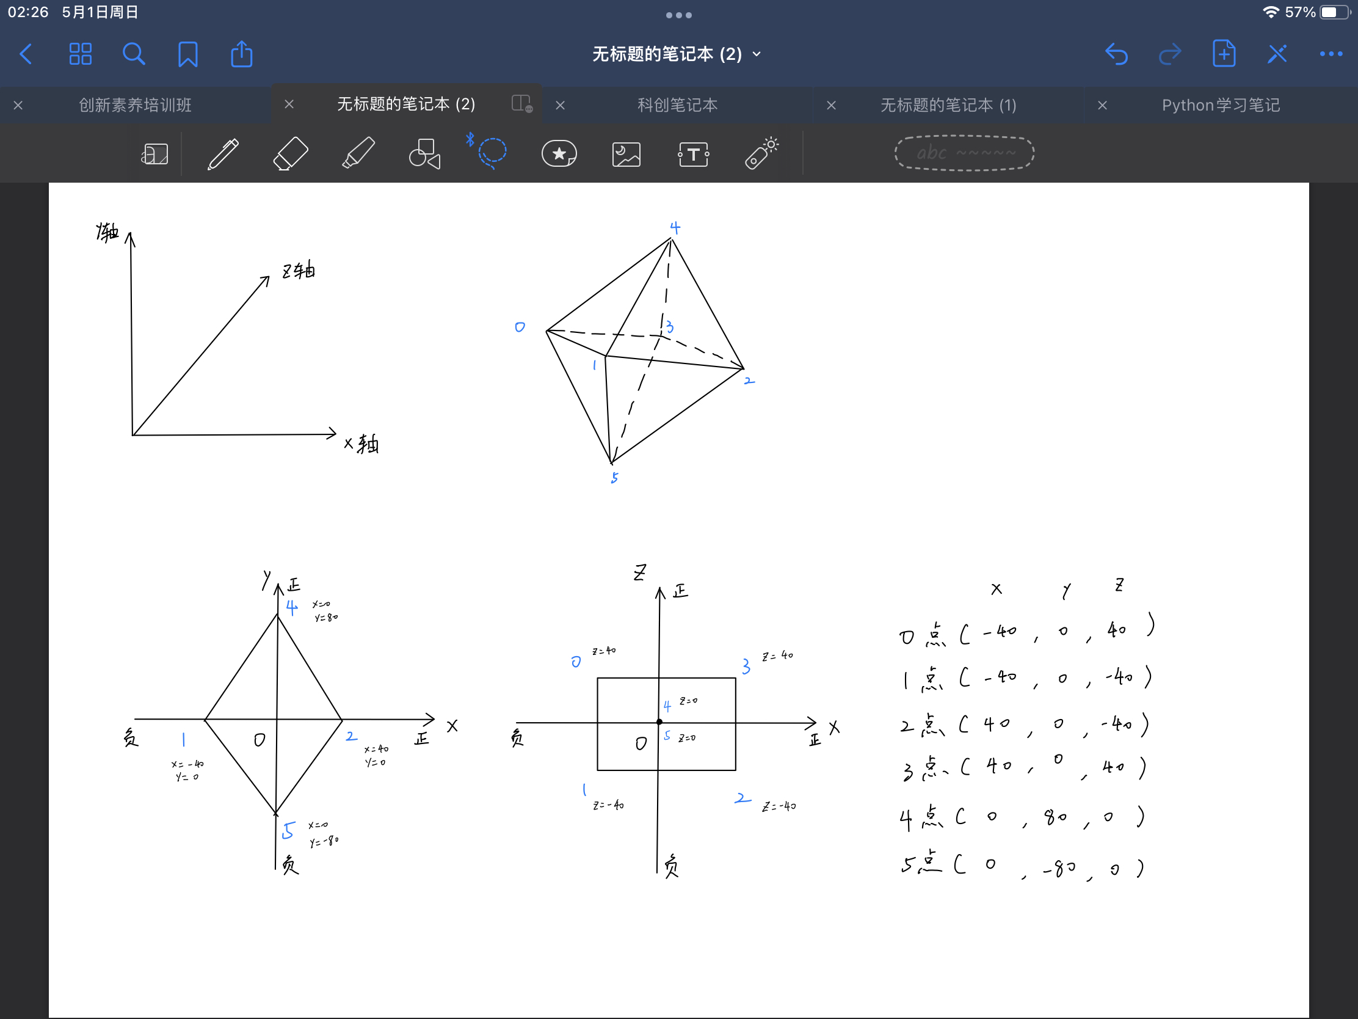Image resolution: width=1358 pixels, height=1019 pixels.
Task: Click the dashed abc stroke preview box
Action: coord(964,153)
